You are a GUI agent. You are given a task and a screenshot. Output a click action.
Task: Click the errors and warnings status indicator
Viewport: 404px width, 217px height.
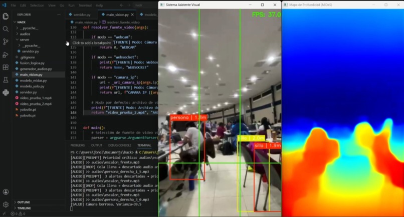pos(18,214)
